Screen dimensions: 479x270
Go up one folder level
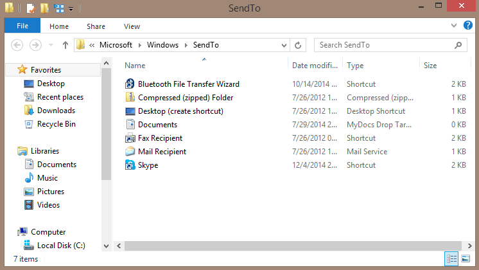click(x=65, y=45)
